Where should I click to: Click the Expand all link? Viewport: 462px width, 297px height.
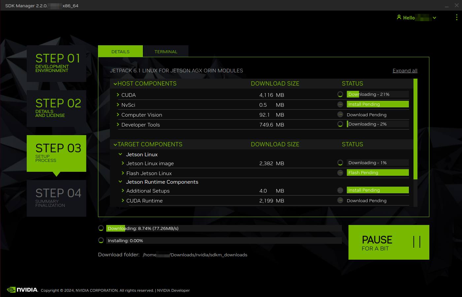coord(405,71)
